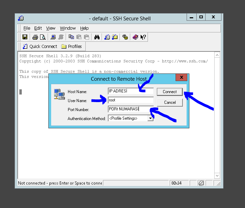Screen dimensions: 245x208
Task: Click the Copy icon in toolbar
Action: click(72, 37)
